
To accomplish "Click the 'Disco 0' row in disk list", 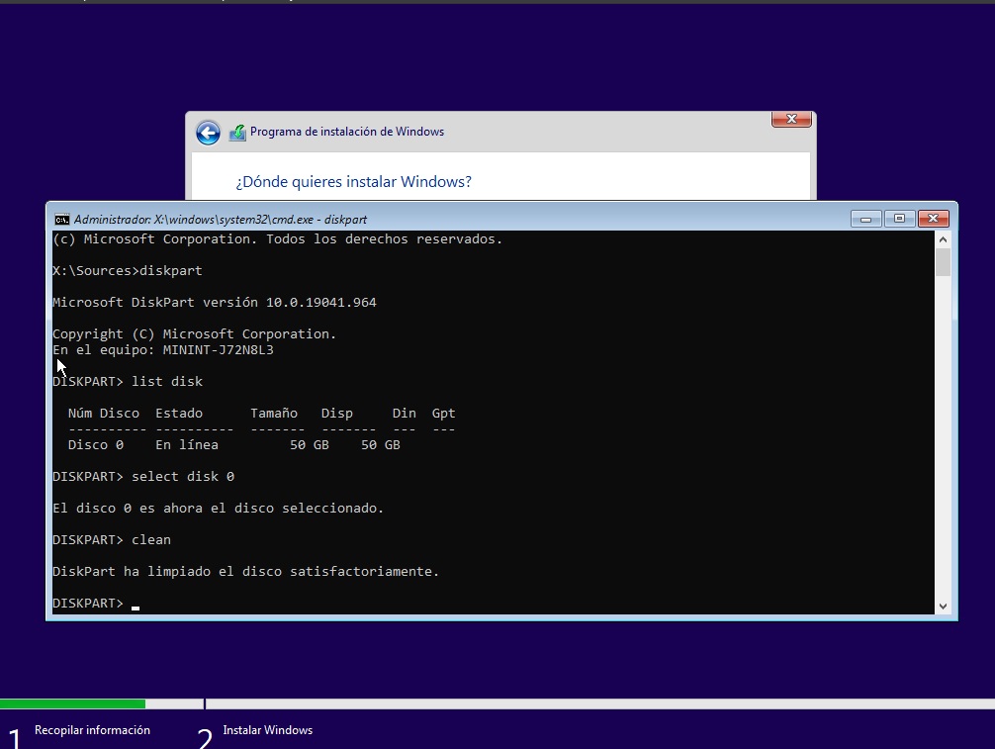I will click(x=234, y=445).
